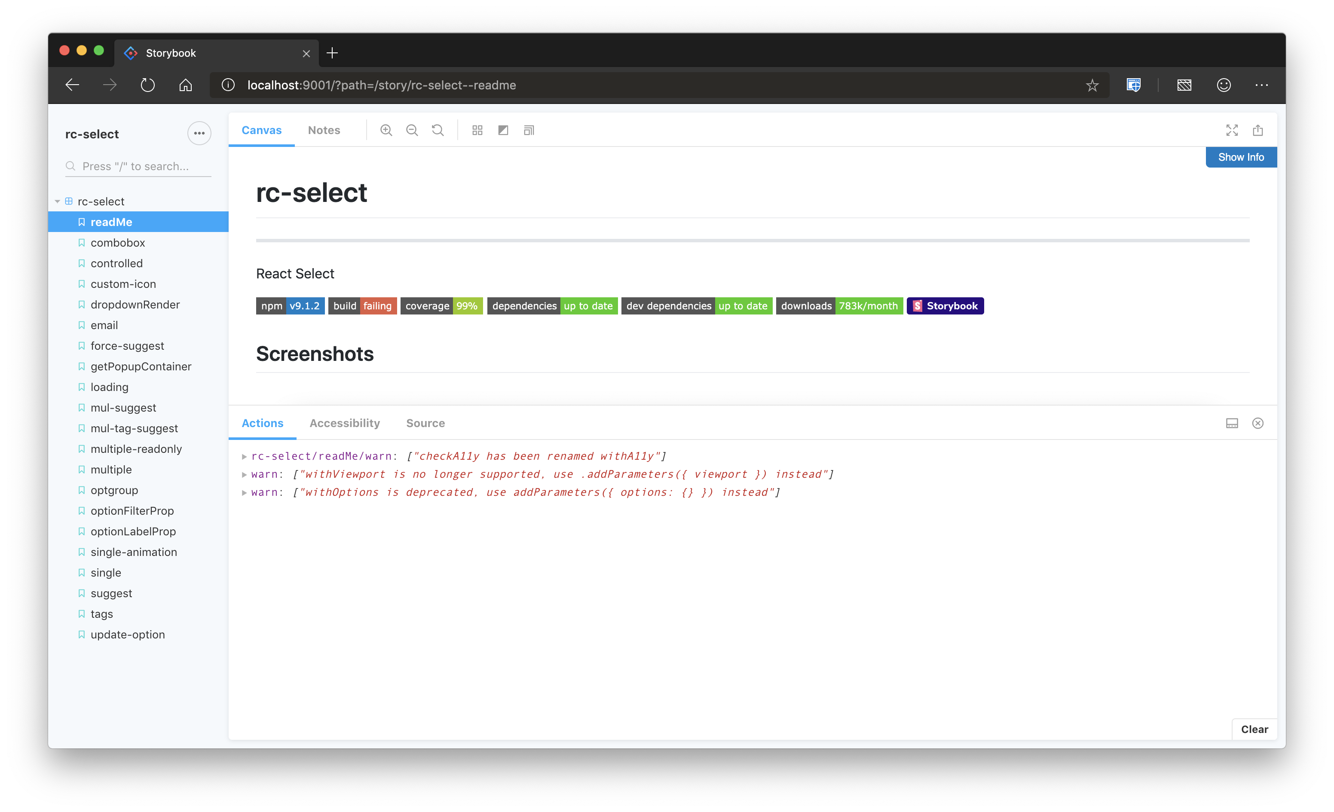Click the zoom out canvas icon

tap(412, 130)
